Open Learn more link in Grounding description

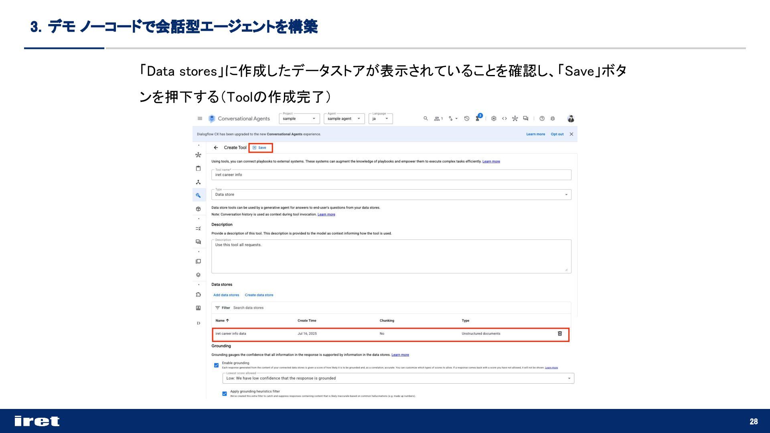pyautogui.click(x=400, y=355)
